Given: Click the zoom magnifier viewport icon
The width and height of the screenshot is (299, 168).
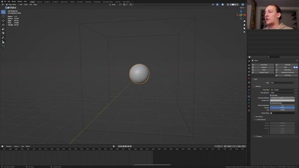Looking at the screenshot, I should [244, 21].
